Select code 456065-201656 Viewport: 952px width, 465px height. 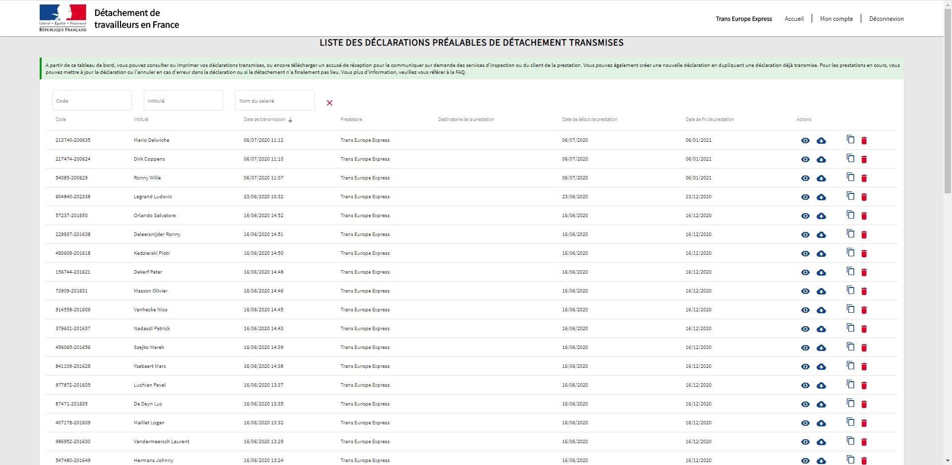pyautogui.click(x=73, y=348)
